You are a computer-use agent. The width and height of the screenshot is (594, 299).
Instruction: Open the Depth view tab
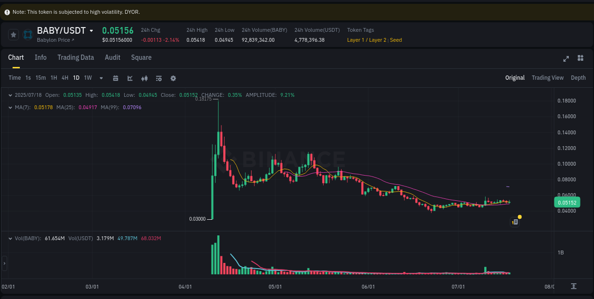click(x=578, y=77)
